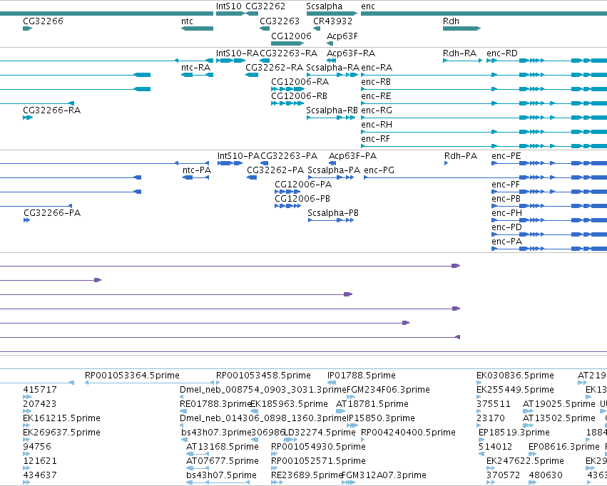The image size is (607, 486).
Task: Select the CG32263 gene label
Action: tap(280, 21)
